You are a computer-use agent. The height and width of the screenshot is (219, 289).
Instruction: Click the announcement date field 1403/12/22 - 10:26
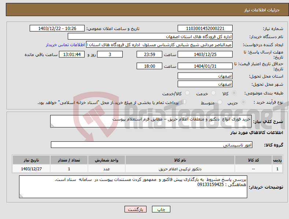[x=57, y=29]
